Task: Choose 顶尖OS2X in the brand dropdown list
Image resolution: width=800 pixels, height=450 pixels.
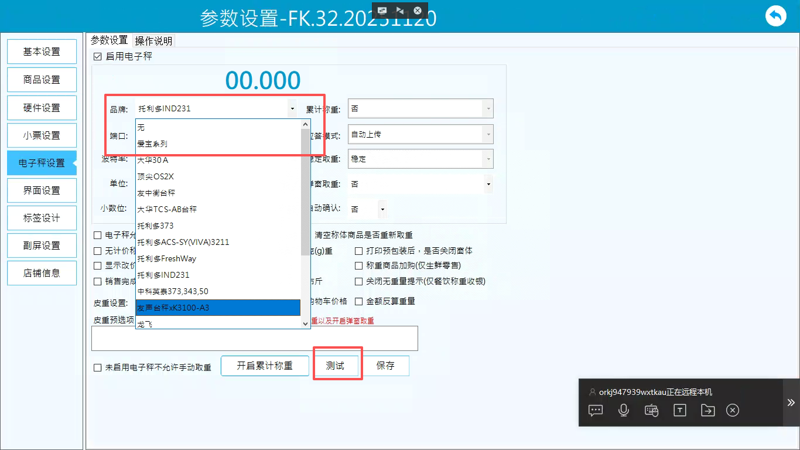Action: pos(155,176)
